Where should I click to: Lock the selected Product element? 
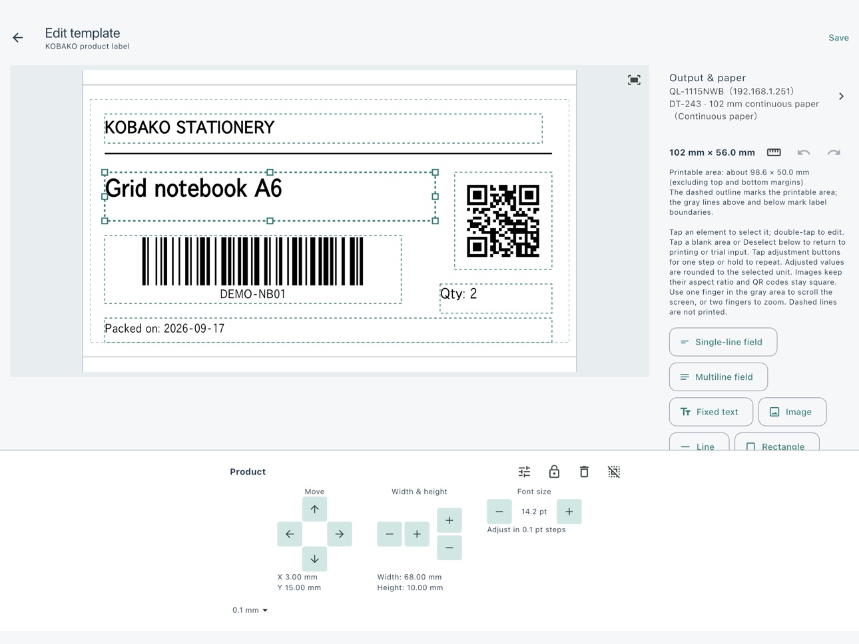(554, 472)
